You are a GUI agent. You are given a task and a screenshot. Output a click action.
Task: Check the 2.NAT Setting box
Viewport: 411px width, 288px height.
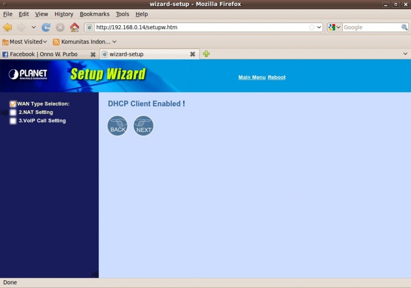pos(13,112)
